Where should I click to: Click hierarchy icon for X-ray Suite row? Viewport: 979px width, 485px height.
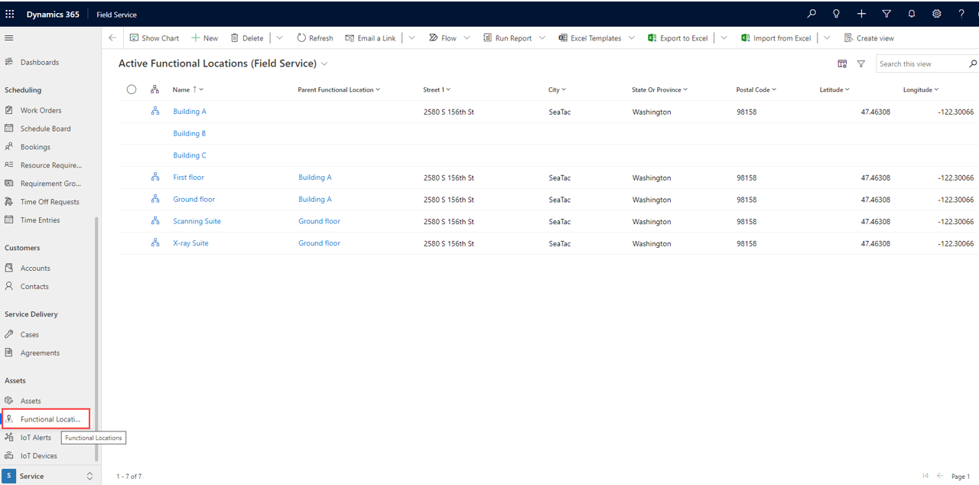coord(155,242)
